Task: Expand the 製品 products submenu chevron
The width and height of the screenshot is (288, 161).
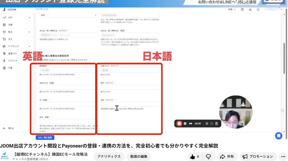Action: pyautogui.click(x=29, y=32)
